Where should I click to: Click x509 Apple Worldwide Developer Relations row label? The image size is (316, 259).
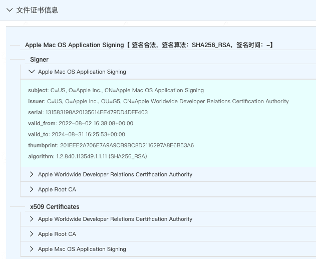click(115, 219)
